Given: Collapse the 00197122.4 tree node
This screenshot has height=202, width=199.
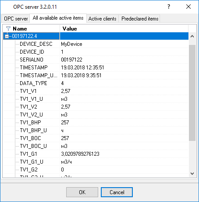Looking at the screenshot, I should click(x=7, y=36).
